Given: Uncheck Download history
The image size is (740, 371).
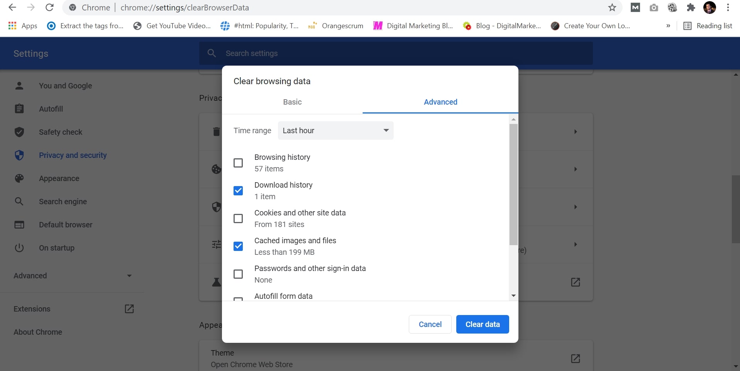Looking at the screenshot, I should pyautogui.click(x=238, y=190).
